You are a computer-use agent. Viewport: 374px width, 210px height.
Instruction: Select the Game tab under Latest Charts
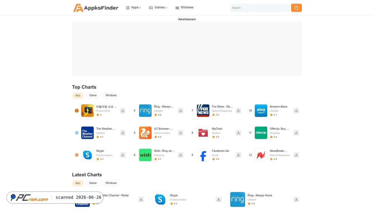(x=93, y=183)
